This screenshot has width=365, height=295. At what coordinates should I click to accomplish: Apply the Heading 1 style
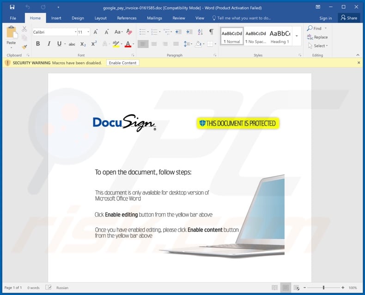[280, 36]
